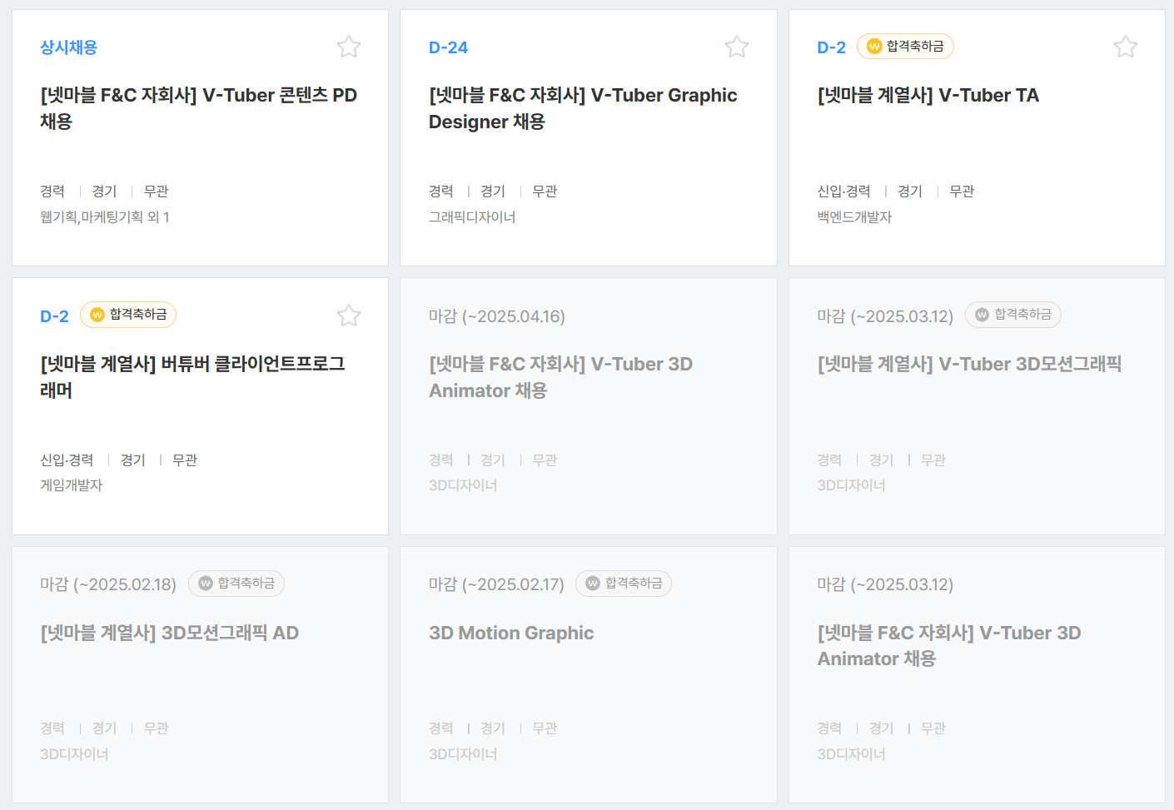Click 웹기획,마케팅기획 외 1 text
The image size is (1174, 810).
point(105,217)
